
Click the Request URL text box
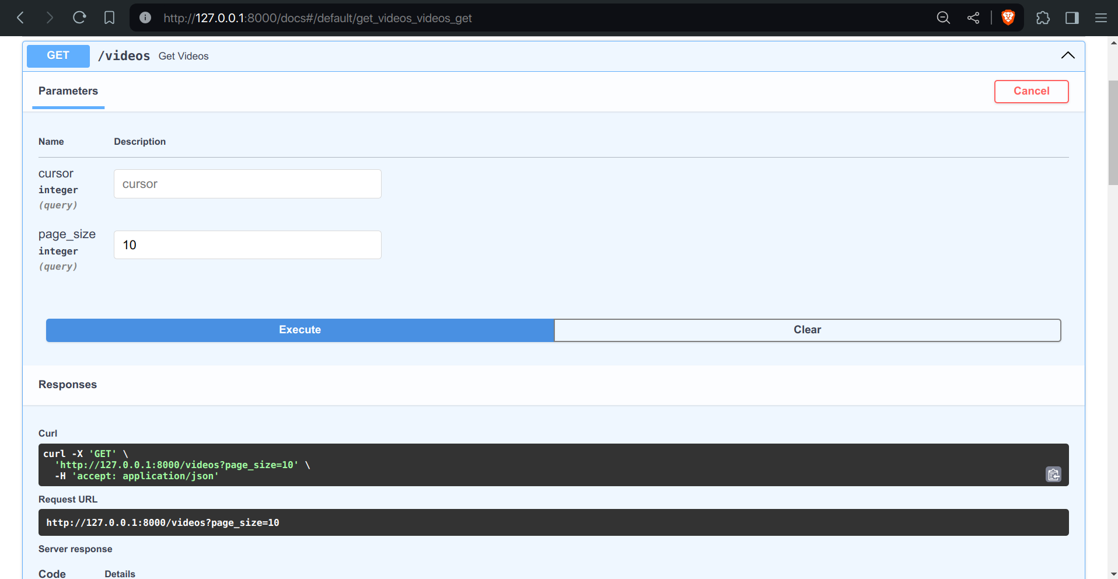click(553, 522)
